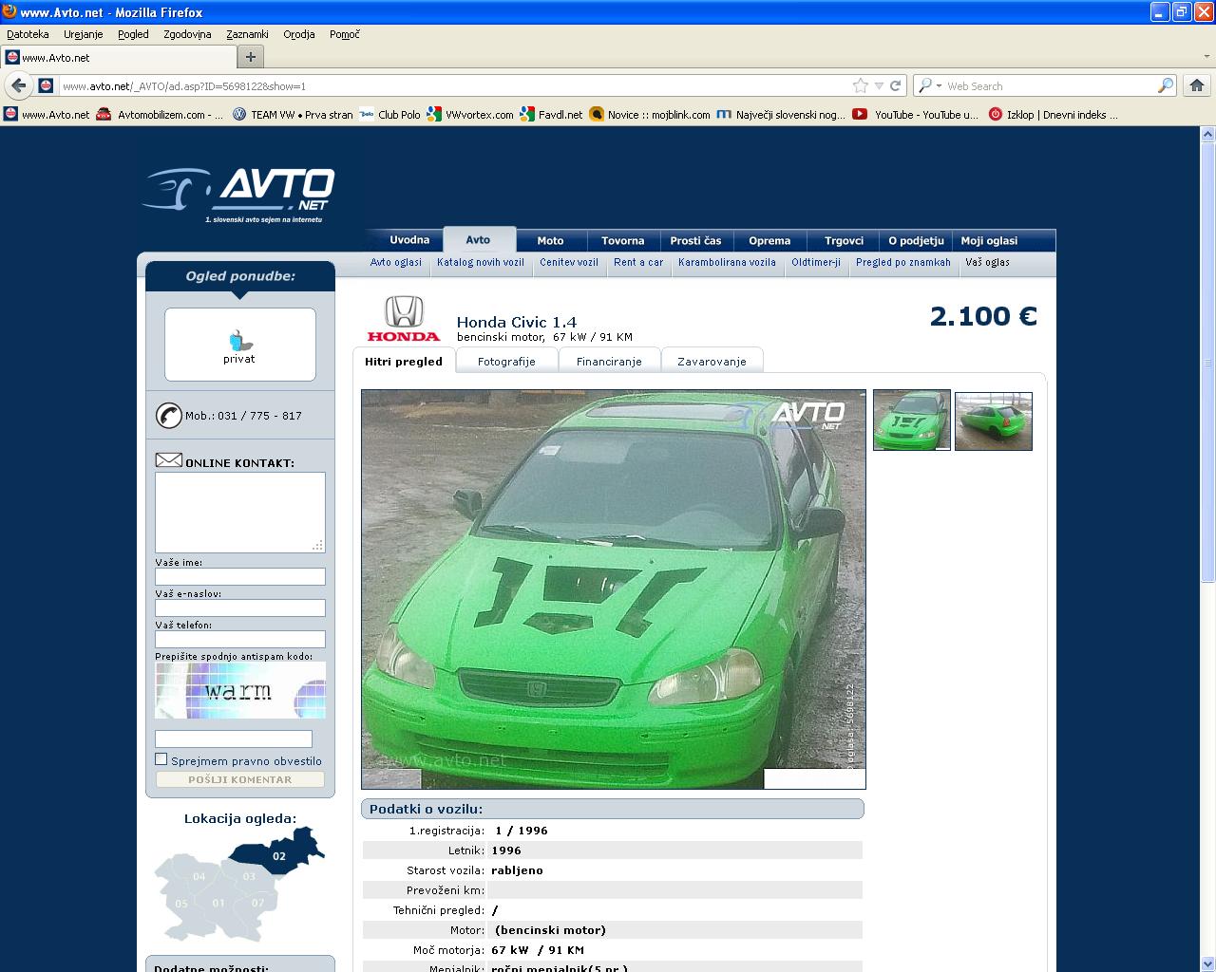This screenshot has height=972, width=1216.
Task: Open the Urejanje menu
Action: coord(84,34)
